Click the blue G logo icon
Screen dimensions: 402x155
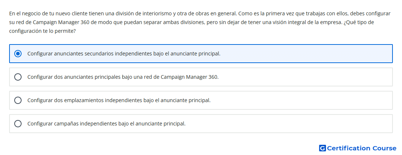tap(322, 148)
